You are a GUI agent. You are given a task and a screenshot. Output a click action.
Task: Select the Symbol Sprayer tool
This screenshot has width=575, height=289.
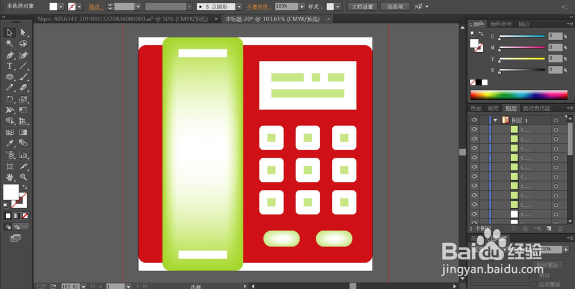coord(10,155)
